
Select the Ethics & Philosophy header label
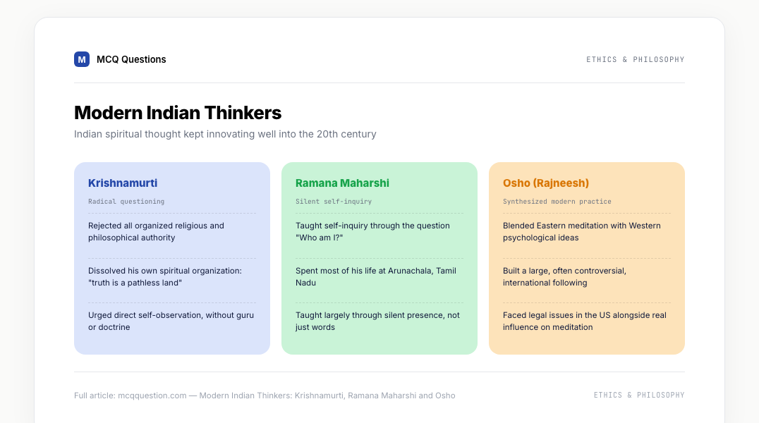coord(635,59)
